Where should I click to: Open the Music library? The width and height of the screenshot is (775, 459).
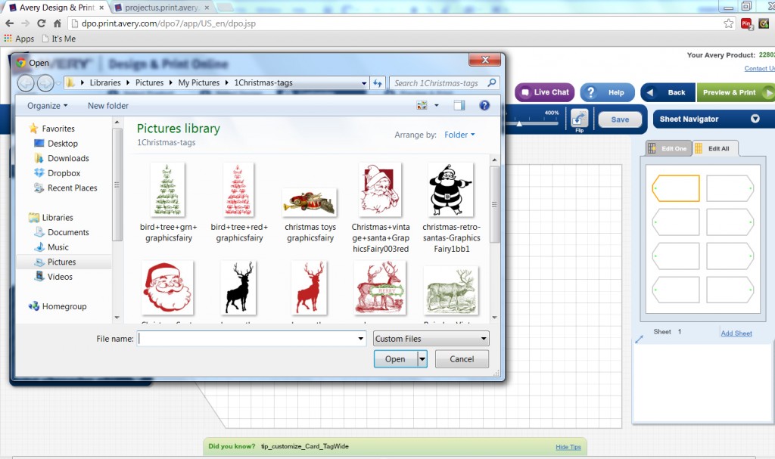(x=58, y=247)
